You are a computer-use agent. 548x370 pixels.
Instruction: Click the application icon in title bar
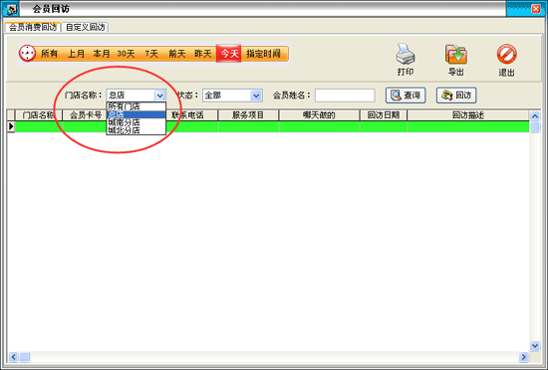click(11, 9)
